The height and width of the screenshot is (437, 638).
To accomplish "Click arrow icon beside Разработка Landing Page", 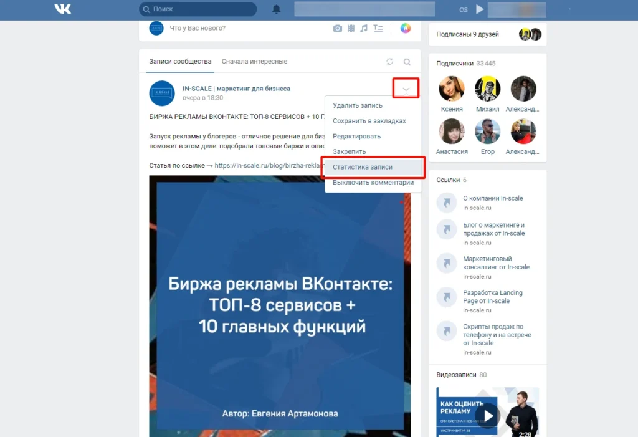I will point(447,297).
